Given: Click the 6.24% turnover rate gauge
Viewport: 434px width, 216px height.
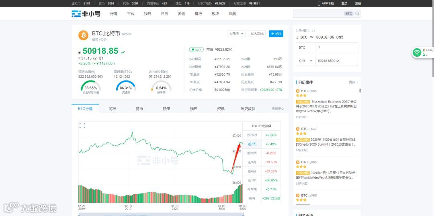Looking at the screenshot, I should [161, 86].
